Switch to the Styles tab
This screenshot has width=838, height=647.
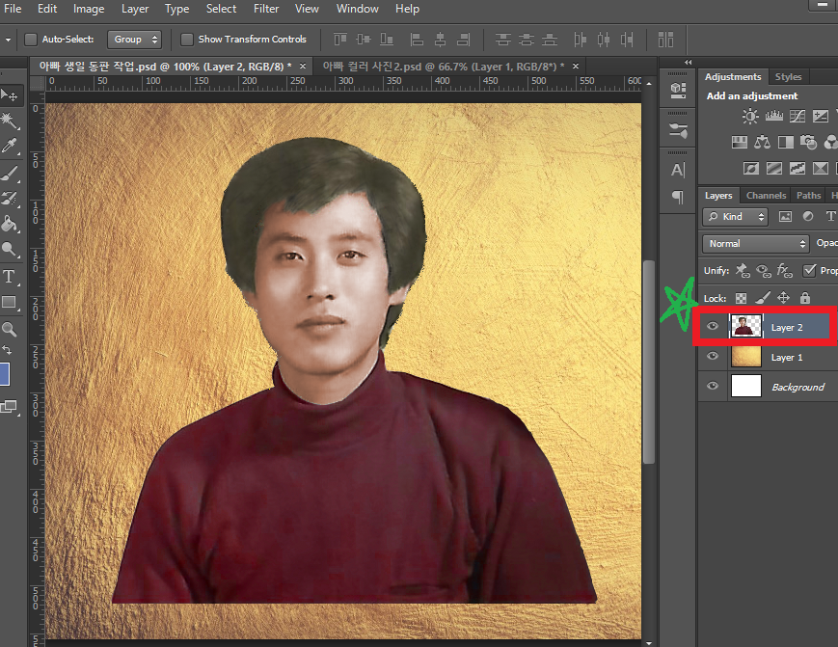tap(788, 77)
